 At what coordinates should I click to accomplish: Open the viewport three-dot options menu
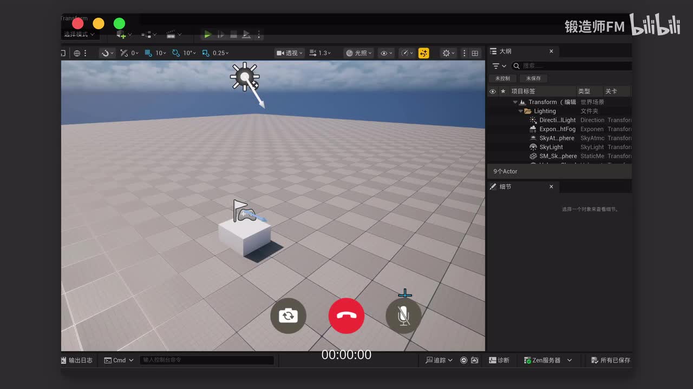(464, 53)
